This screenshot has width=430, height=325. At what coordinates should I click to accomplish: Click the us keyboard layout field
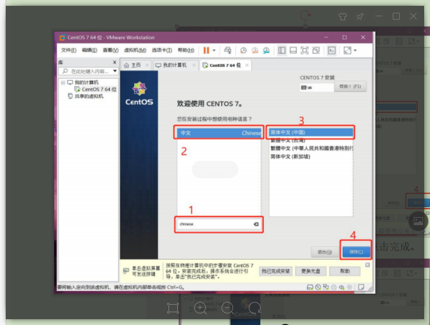pyautogui.click(x=317, y=87)
